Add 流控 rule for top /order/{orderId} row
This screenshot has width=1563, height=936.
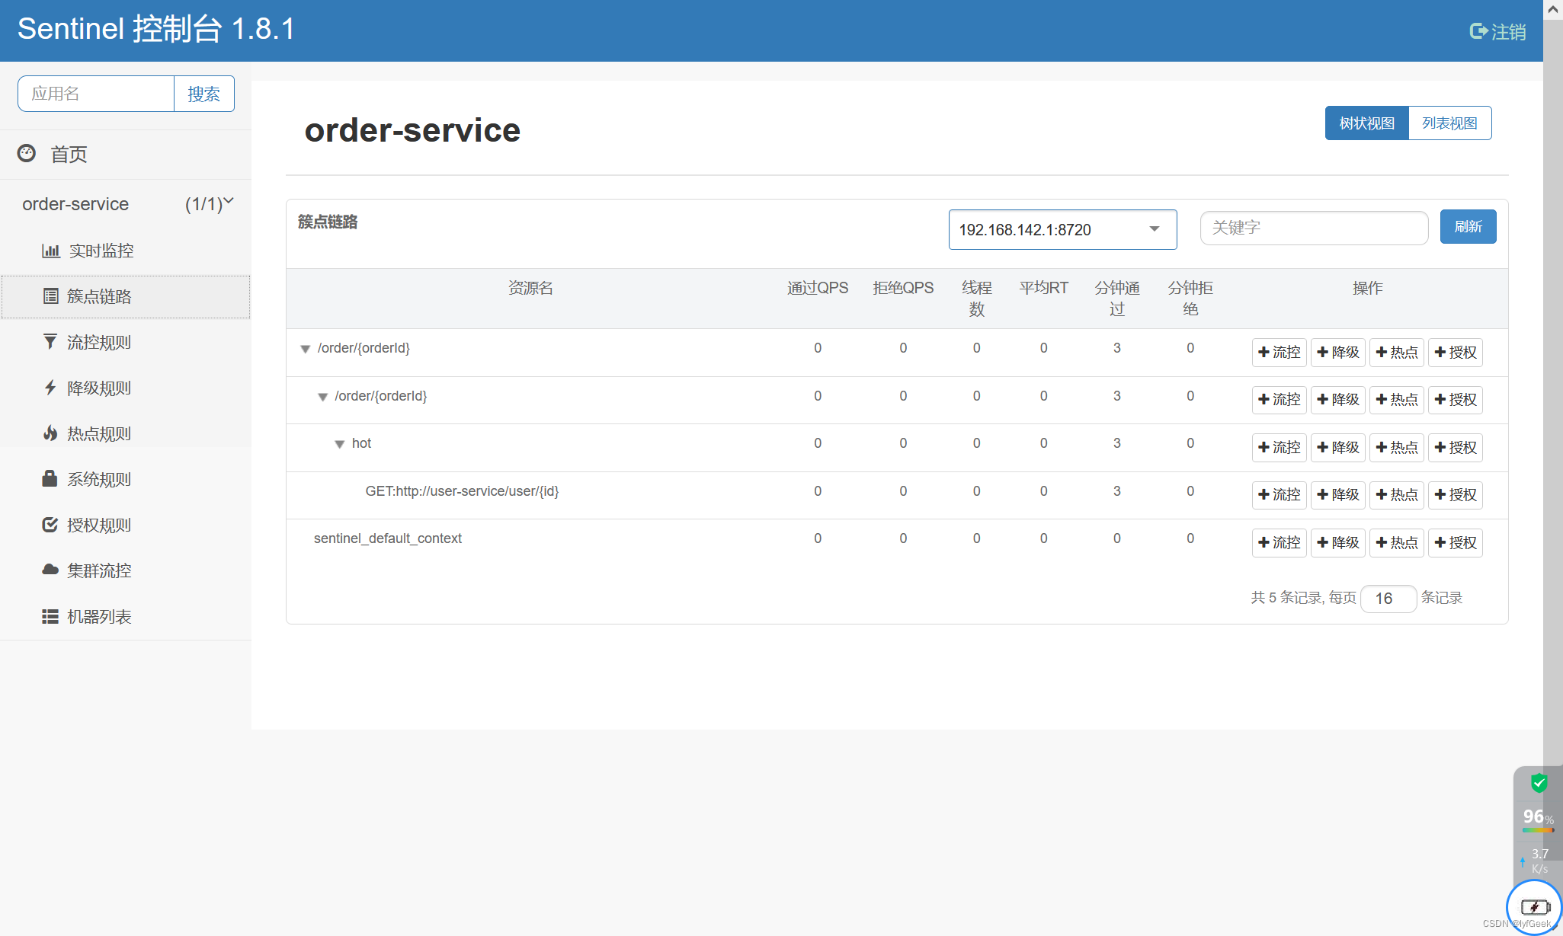pos(1279,352)
